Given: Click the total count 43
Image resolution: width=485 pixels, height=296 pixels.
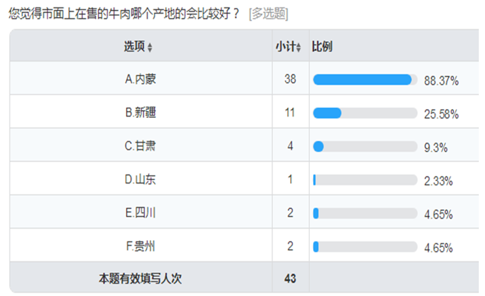Looking at the screenshot, I should pos(290,279).
